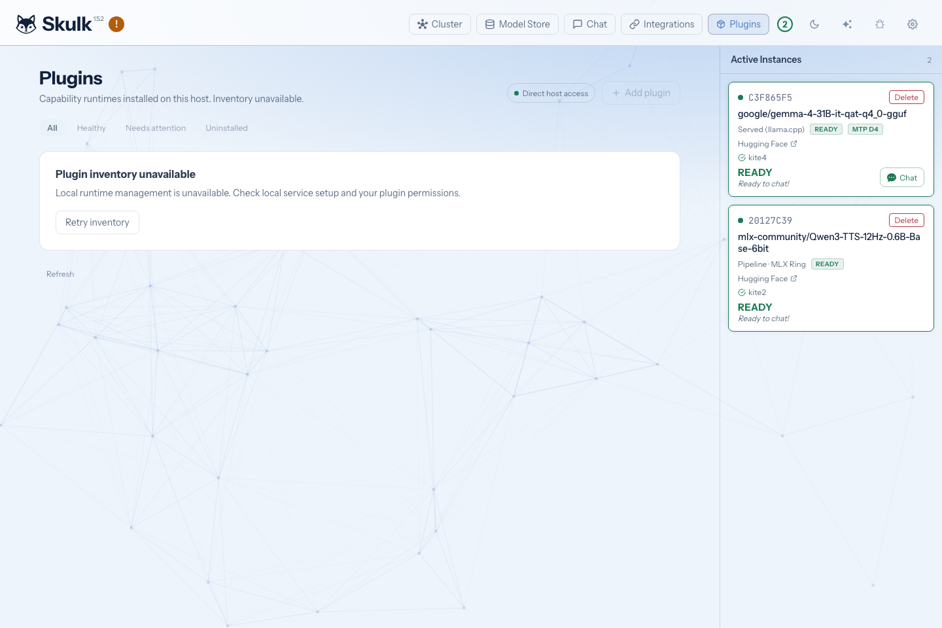The image size is (942, 628).
Task: Click READY badge next to Served (llama.cpp)
Action: point(826,130)
